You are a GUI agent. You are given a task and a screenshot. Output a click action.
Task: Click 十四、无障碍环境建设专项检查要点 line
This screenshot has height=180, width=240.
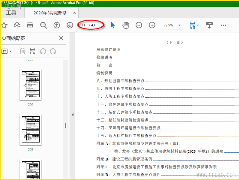pyautogui.click(x=167, y=128)
